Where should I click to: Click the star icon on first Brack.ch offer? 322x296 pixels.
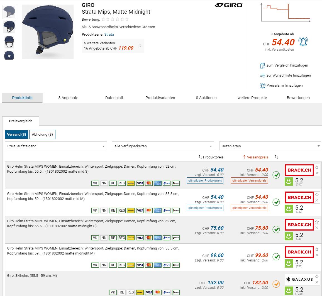click(317, 167)
